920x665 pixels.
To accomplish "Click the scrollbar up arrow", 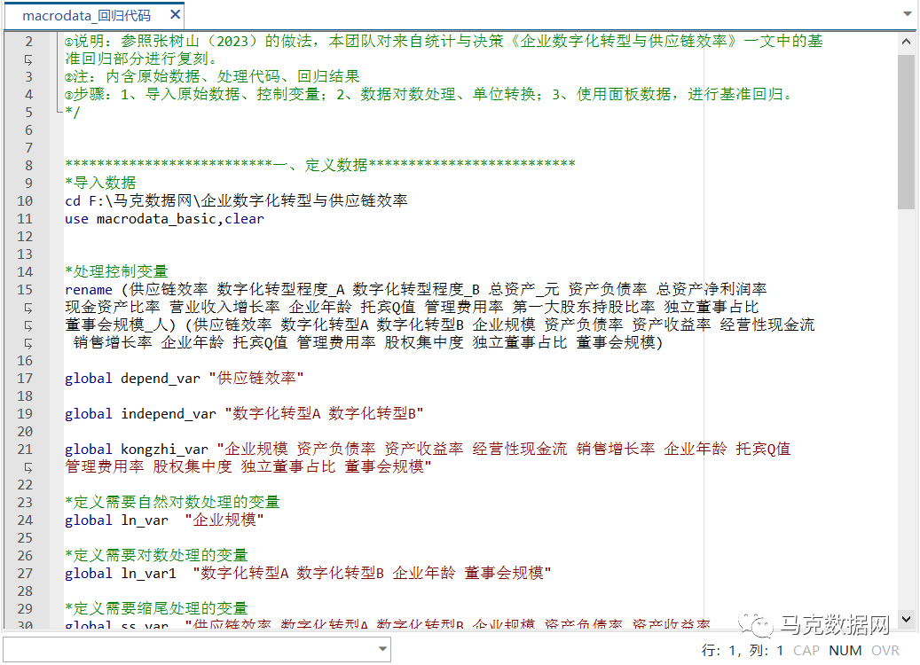I will click(x=906, y=40).
